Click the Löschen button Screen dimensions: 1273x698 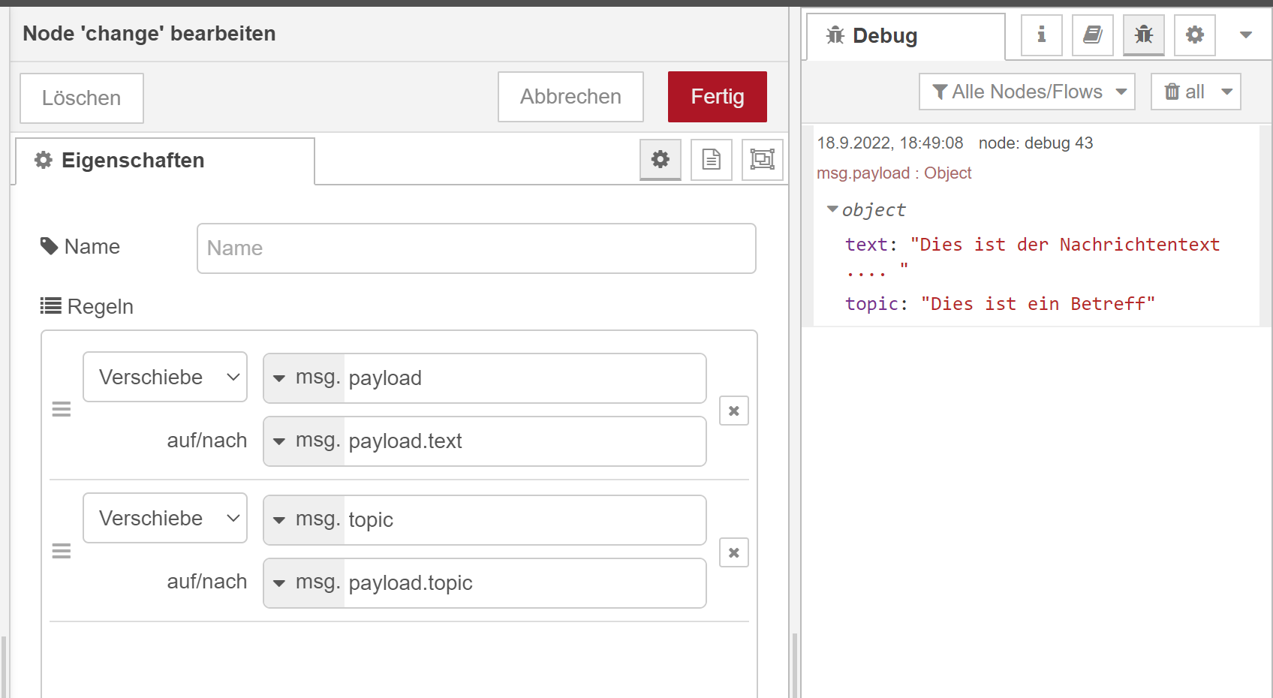[82, 98]
